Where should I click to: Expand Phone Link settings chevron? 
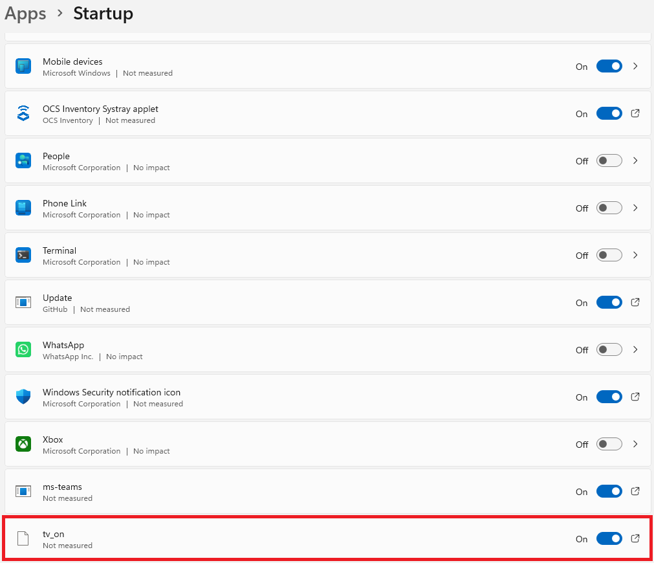pyautogui.click(x=635, y=208)
